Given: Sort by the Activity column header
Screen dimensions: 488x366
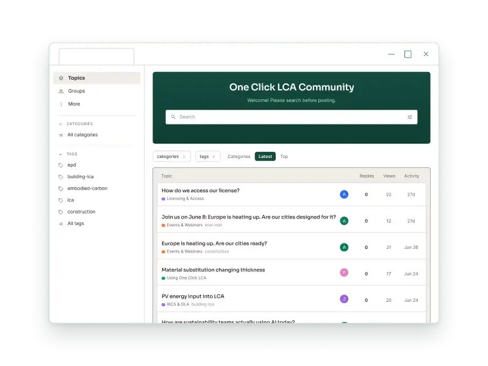Looking at the screenshot, I should pos(411,176).
